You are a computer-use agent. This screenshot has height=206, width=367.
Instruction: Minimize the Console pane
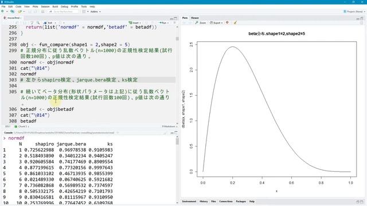[x=171, y=133]
